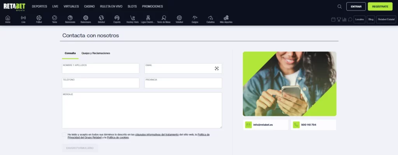Click the Contacta con nosotros heading
This screenshot has width=398, height=155.
pos(91,35)
